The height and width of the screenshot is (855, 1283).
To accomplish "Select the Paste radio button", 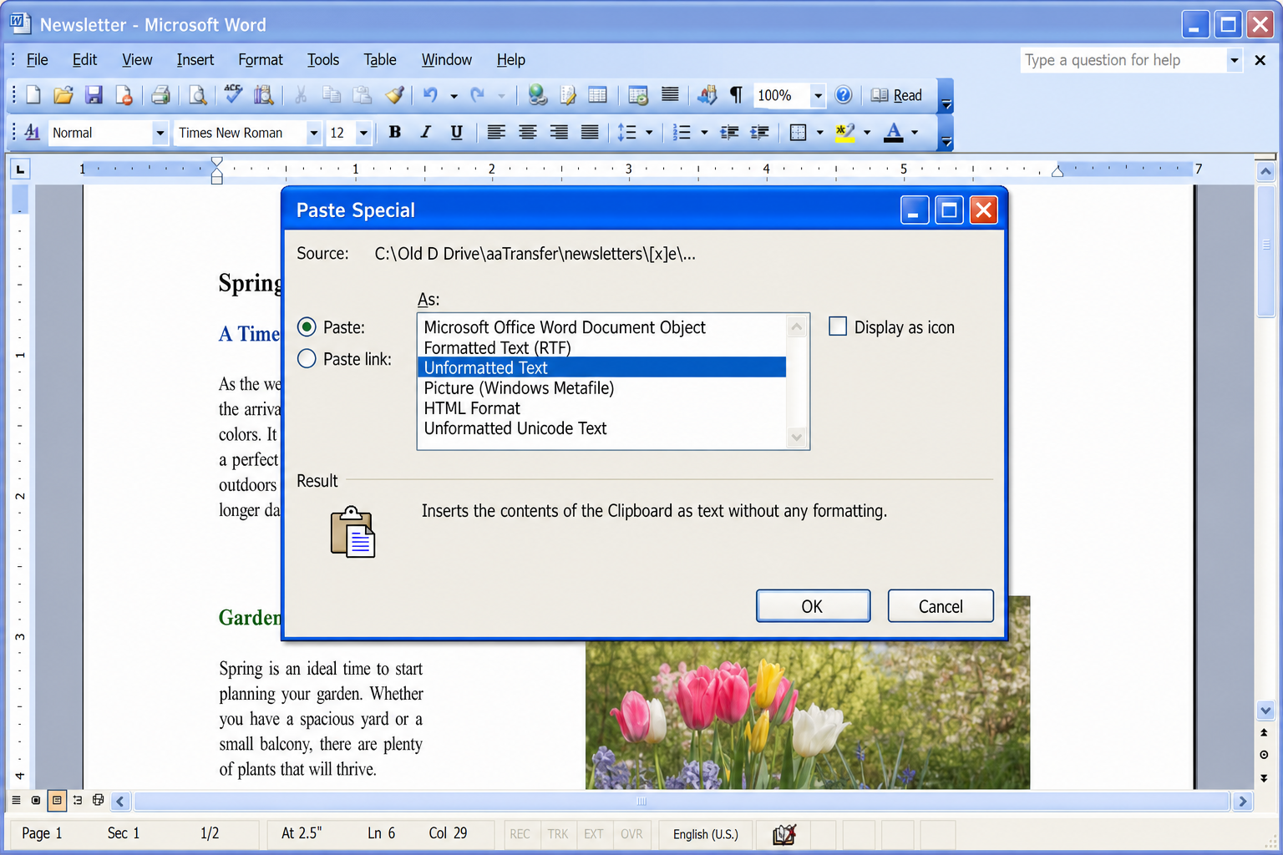I will 307,326.
